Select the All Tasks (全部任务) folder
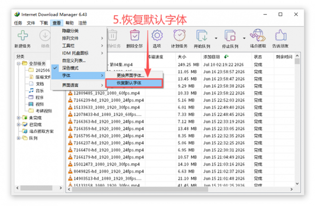This screenshot has width=315, height=206. click(x=38, y=64)
